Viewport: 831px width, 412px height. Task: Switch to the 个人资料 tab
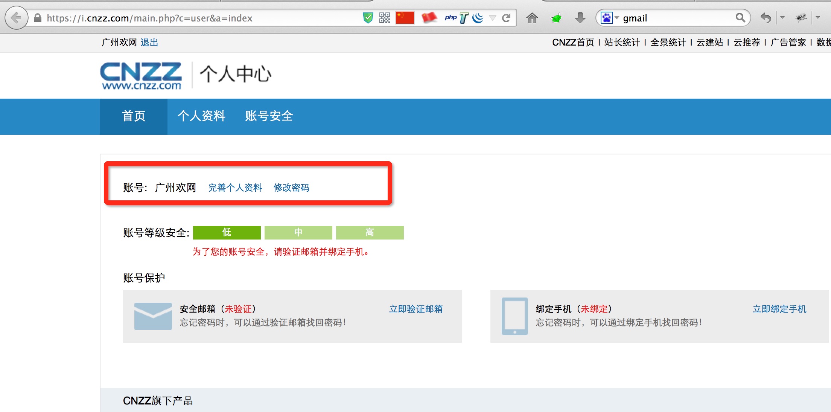pos(201,116)
